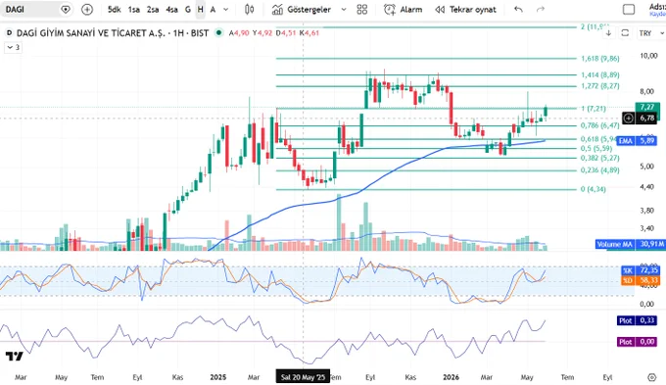This screenshot has height=385, width=666.
Task: Click the Plot 0,00 value label
Action: 637,342
